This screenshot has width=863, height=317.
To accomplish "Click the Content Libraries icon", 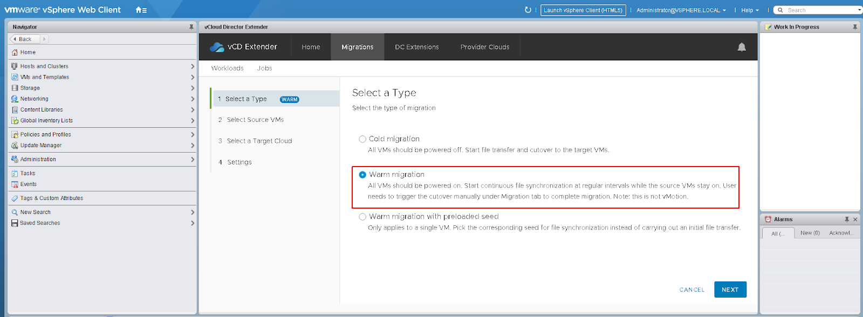I will (15, 109).
